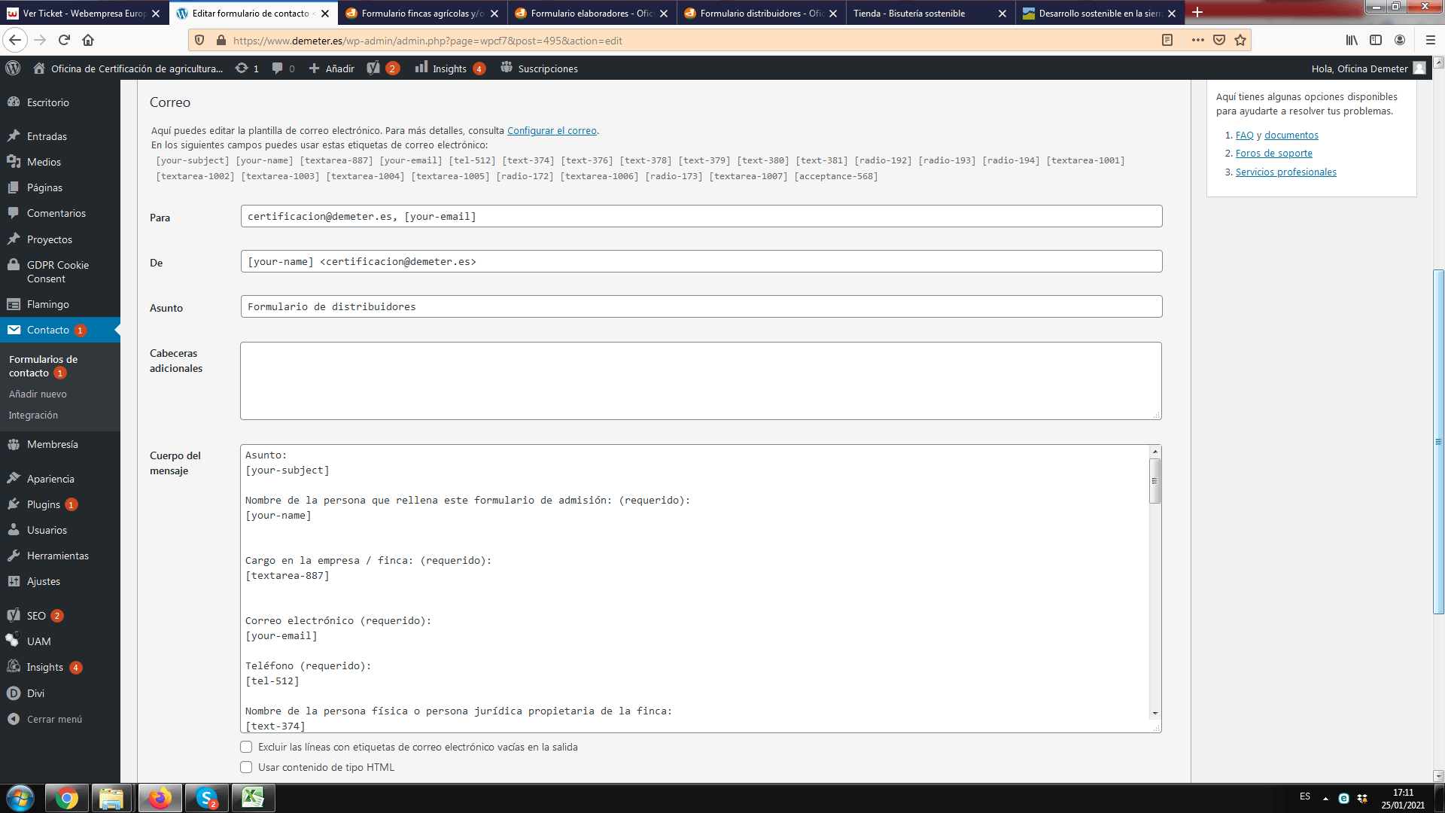This screenshot has height=813, width=1445.
Task: Click the updates circular arrows icon
Action: (x=242, y=69)
